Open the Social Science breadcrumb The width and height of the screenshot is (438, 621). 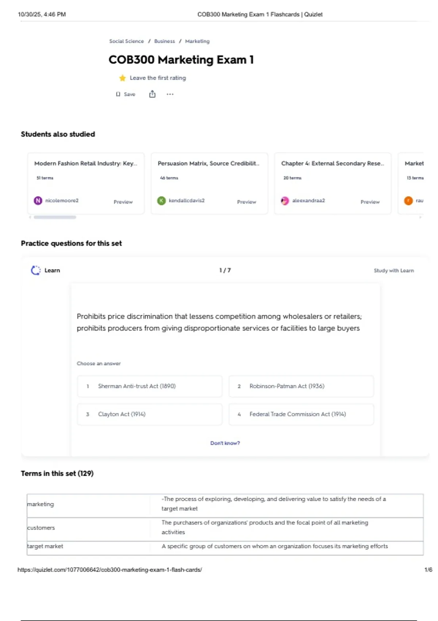127,41
